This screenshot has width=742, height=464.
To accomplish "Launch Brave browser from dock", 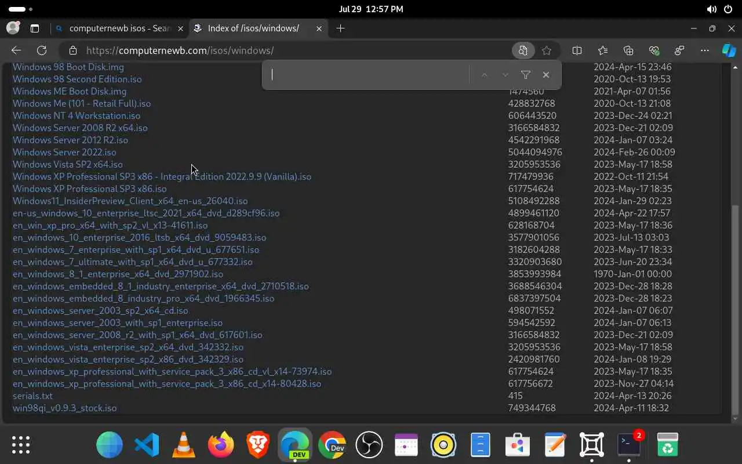I will 258,445.
